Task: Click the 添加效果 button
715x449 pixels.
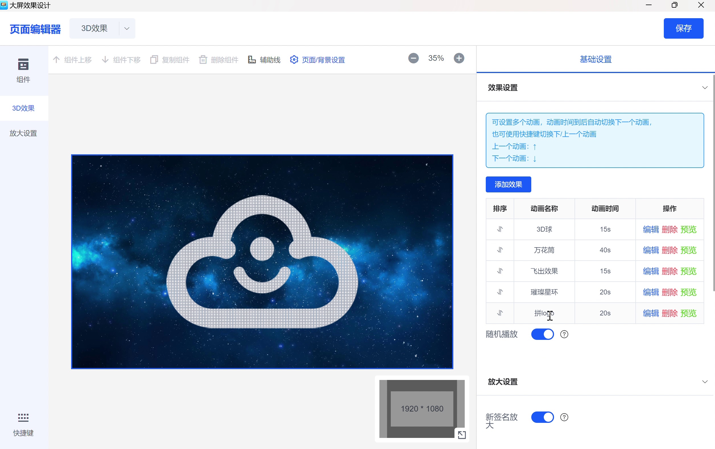Action: [x=508, y=184]
